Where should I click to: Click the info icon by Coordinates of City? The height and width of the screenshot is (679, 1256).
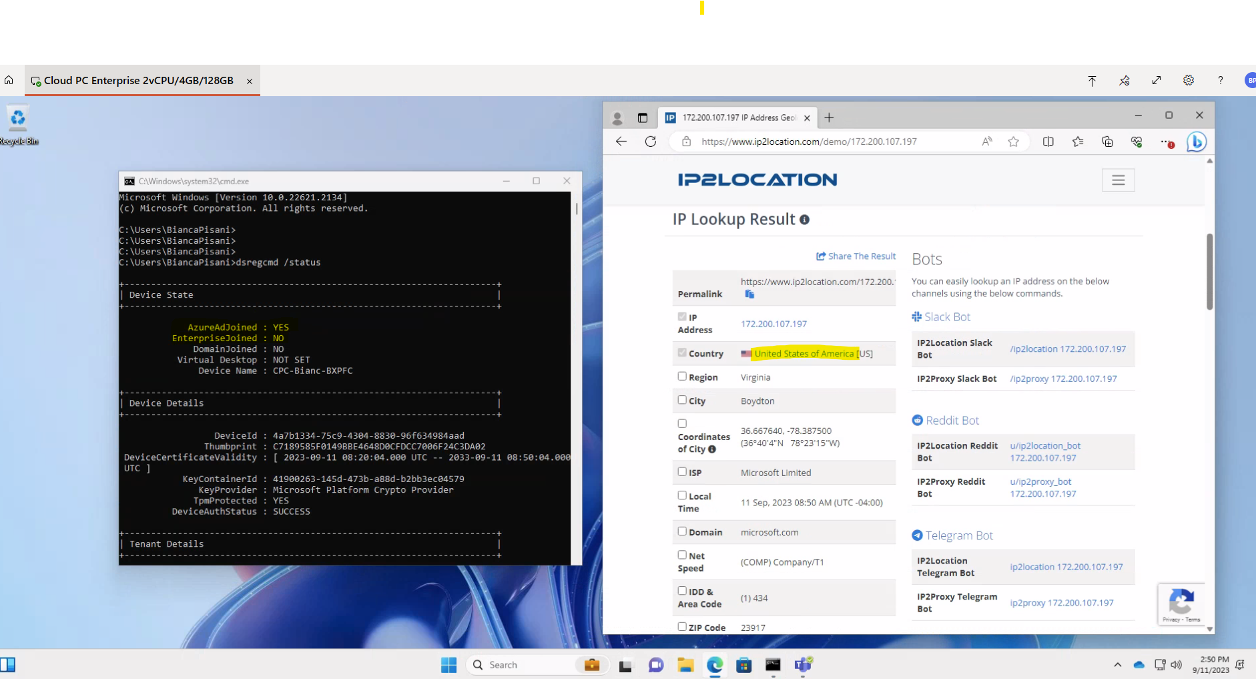click(x=712, y=449)
